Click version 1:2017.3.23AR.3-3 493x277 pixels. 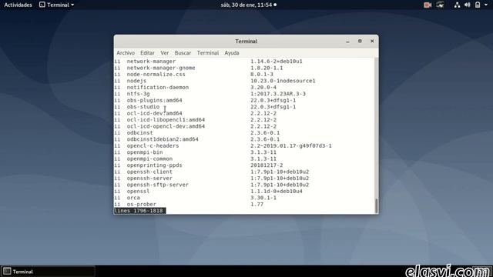pos(278,94)
